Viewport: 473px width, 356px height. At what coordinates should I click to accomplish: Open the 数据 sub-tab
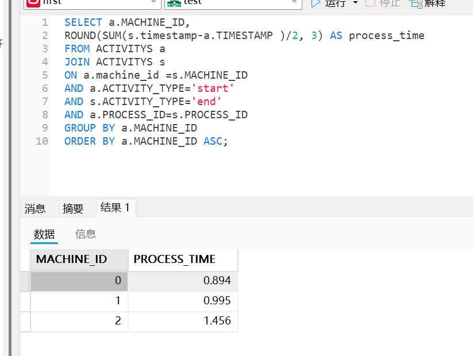pos(44,234)
